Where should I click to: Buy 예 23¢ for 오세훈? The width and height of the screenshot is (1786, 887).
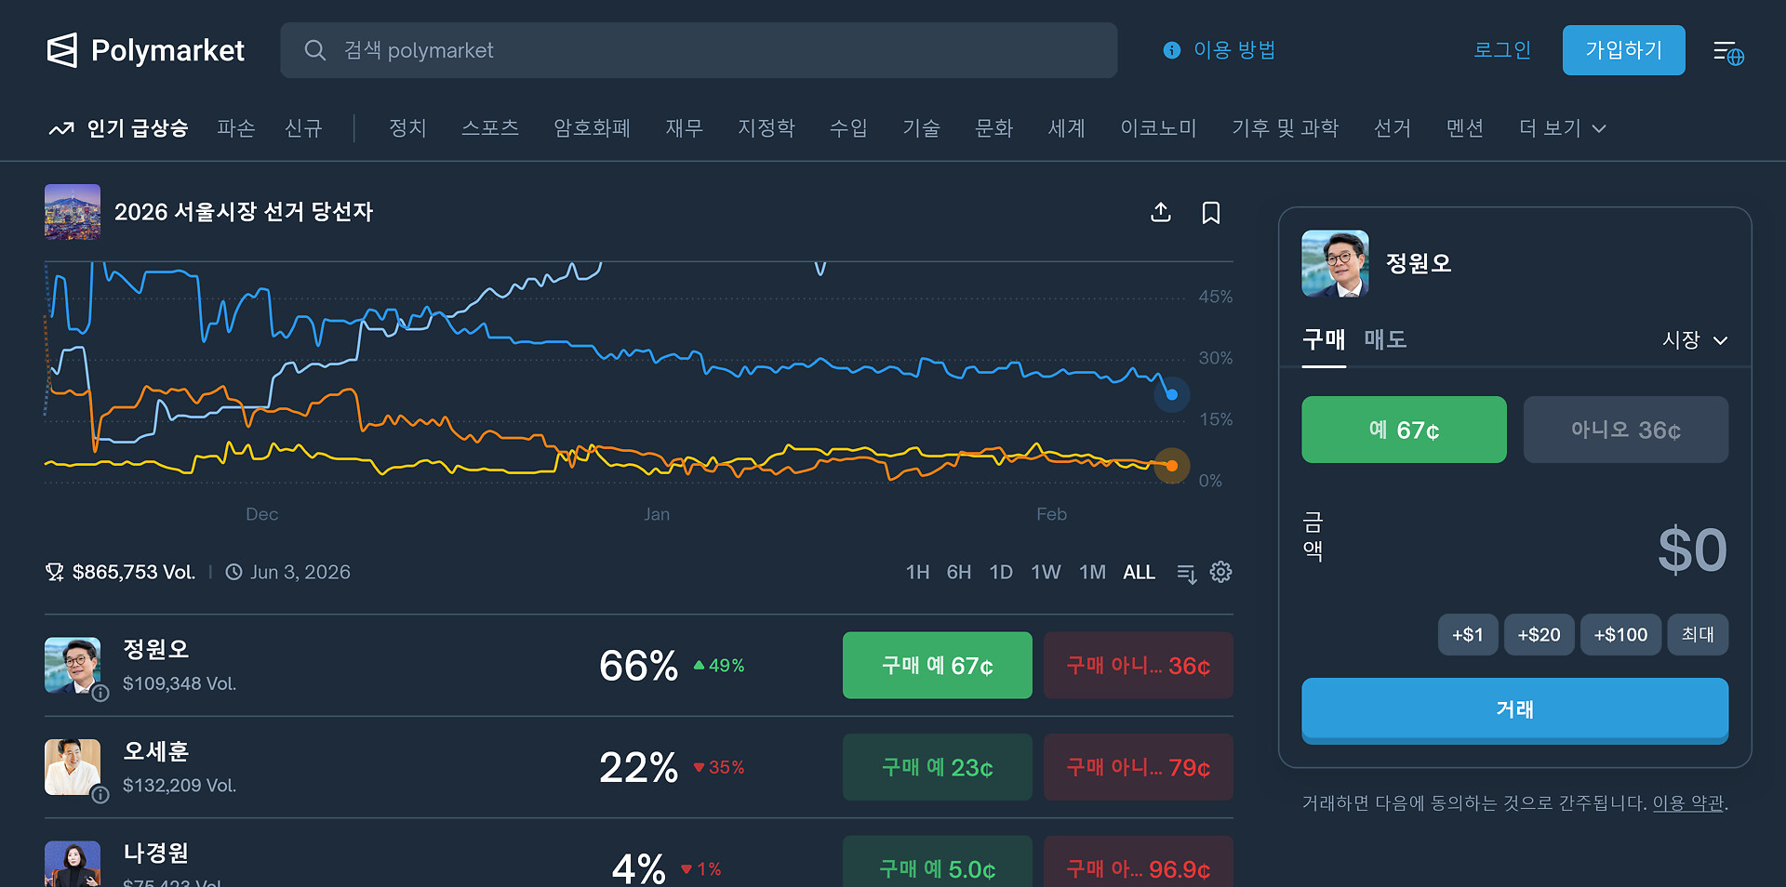938,767
